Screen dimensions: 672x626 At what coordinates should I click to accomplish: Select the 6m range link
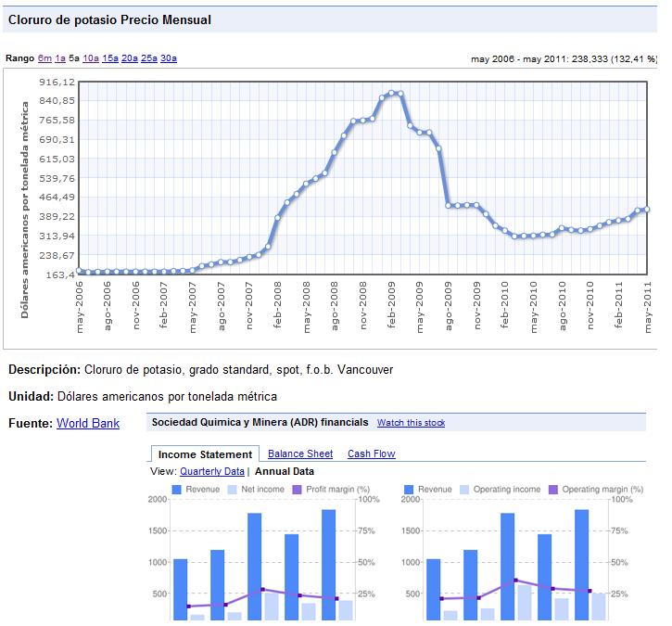pos(44,58)
